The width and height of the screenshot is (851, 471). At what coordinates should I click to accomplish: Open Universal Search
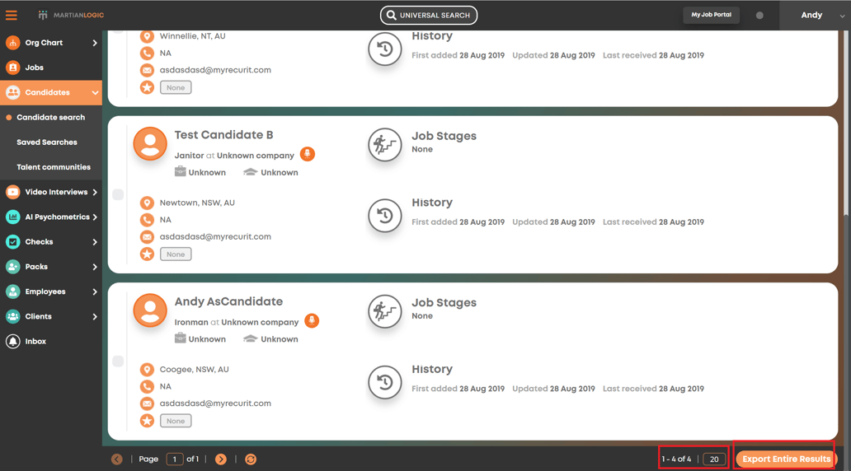[x=429, y=15]
